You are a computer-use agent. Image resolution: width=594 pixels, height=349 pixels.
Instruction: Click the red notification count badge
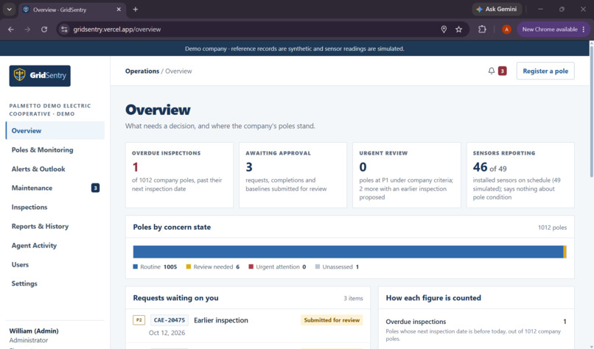pos(503,71)
